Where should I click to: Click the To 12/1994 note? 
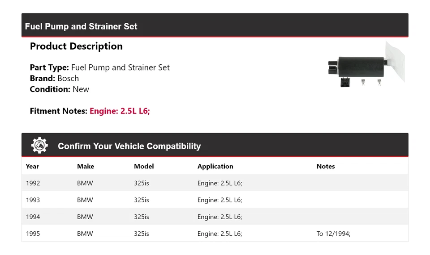pyautogui.click(x=333, y=234)
